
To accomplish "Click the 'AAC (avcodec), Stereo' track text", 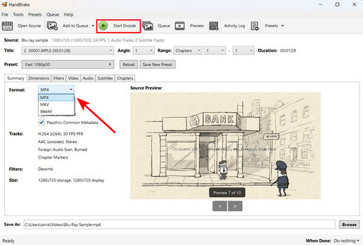I will (x=58, y=142).
